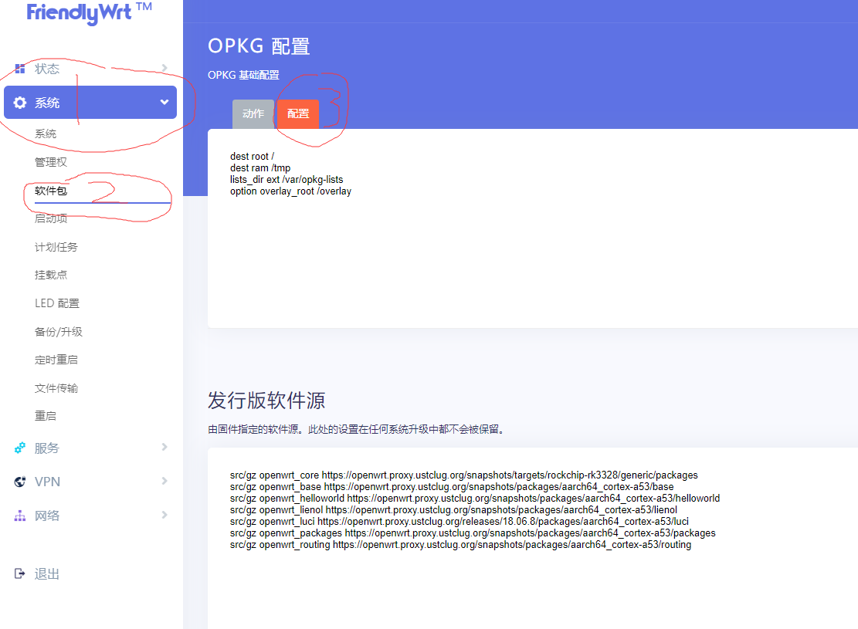This screenshot has height=629, width=858.
Task: Switch to the 动作 tab
Action: (253, 113)
